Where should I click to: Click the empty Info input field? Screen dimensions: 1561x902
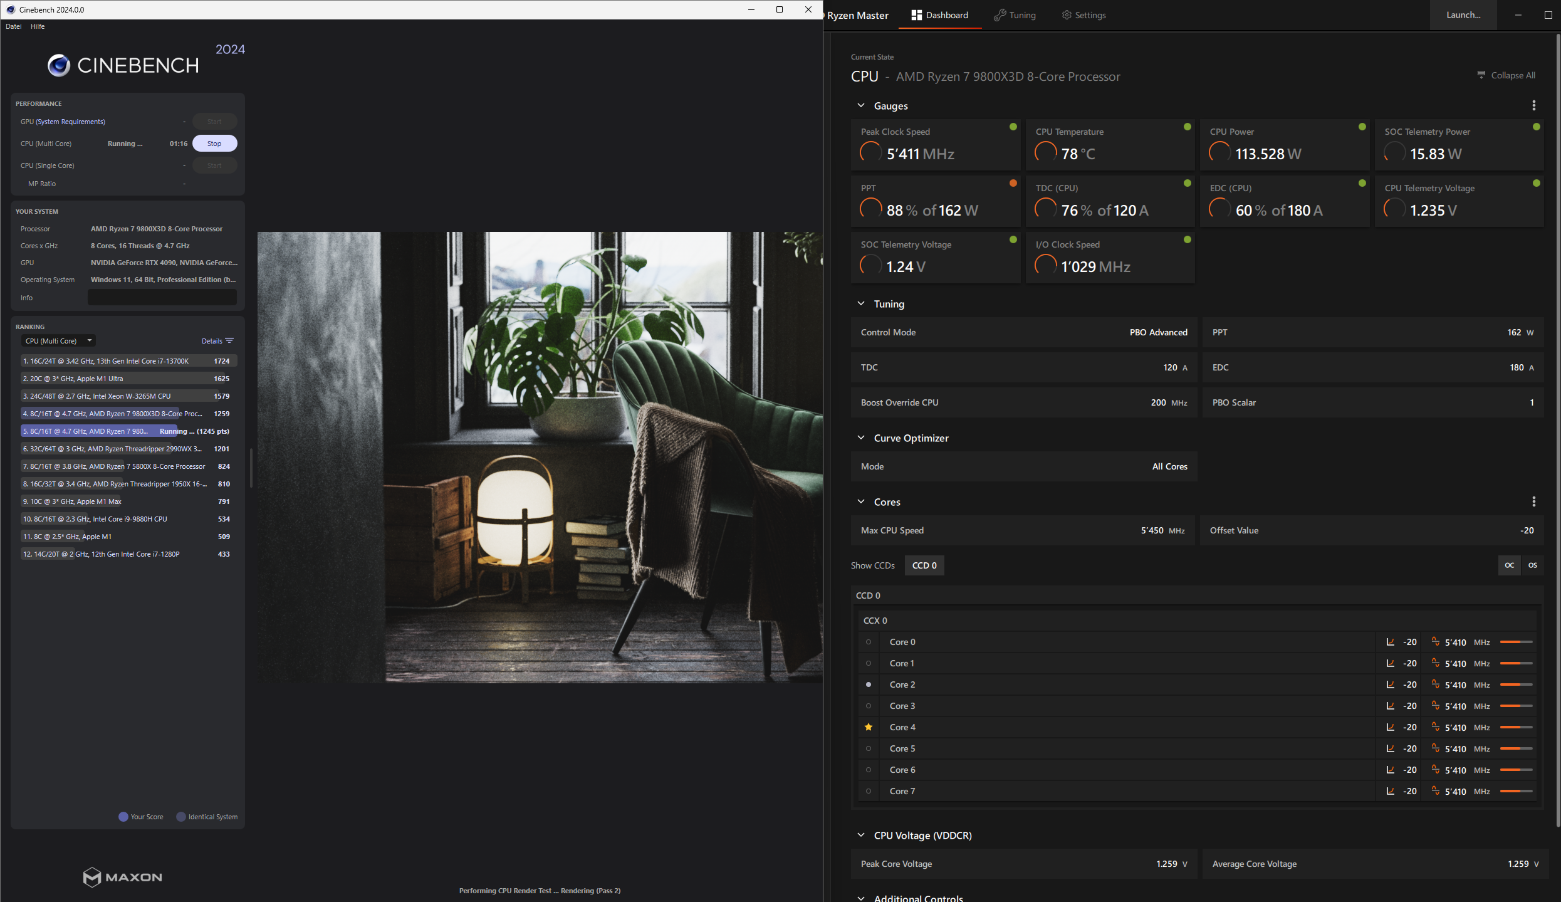click(162, 298)
